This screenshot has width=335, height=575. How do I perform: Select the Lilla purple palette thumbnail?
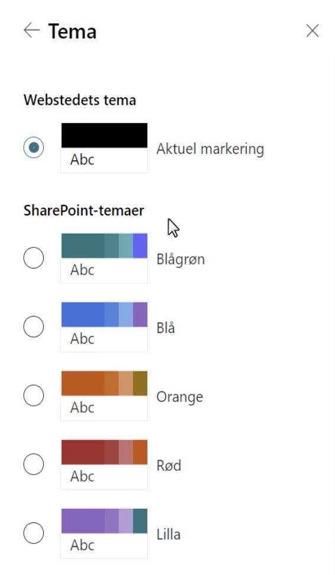pos(104,533)
